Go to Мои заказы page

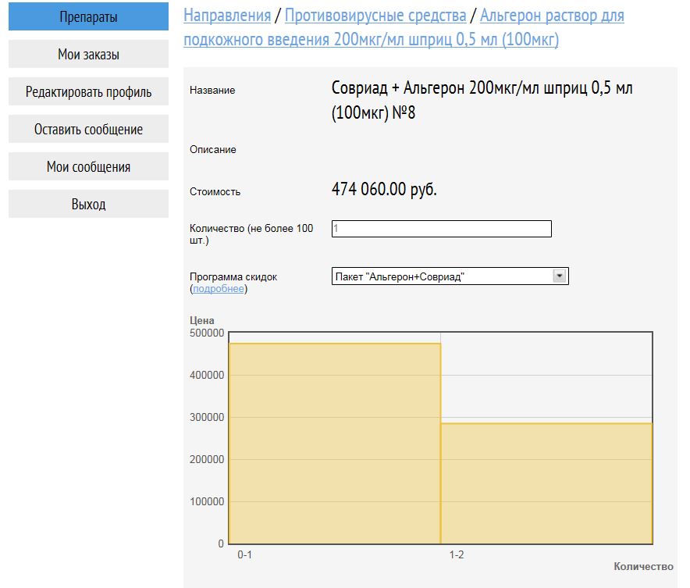pyautogui.click(x=88, y=54)
